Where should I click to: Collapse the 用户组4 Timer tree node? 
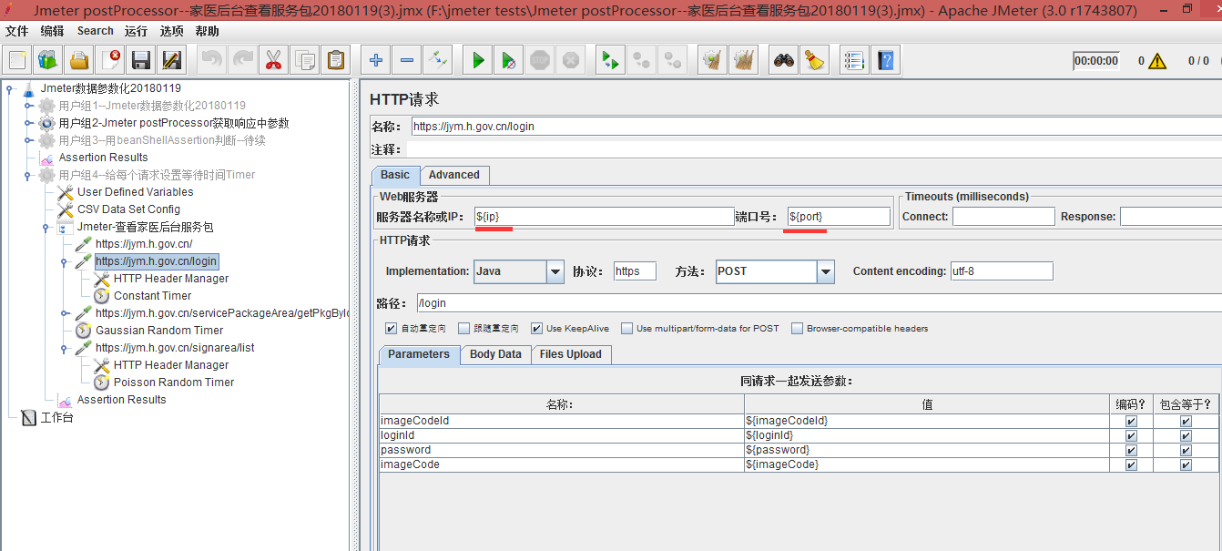pos(28,175)
